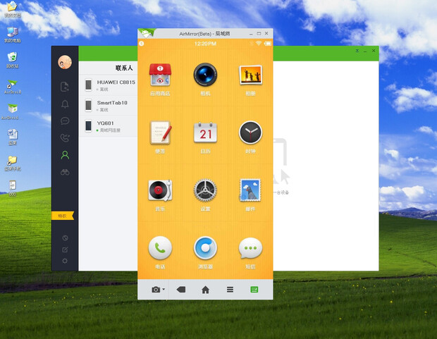The height and width of the screenshot is (339, 437).
Task: Launch the blue Browser app
Action: (205, 247)
